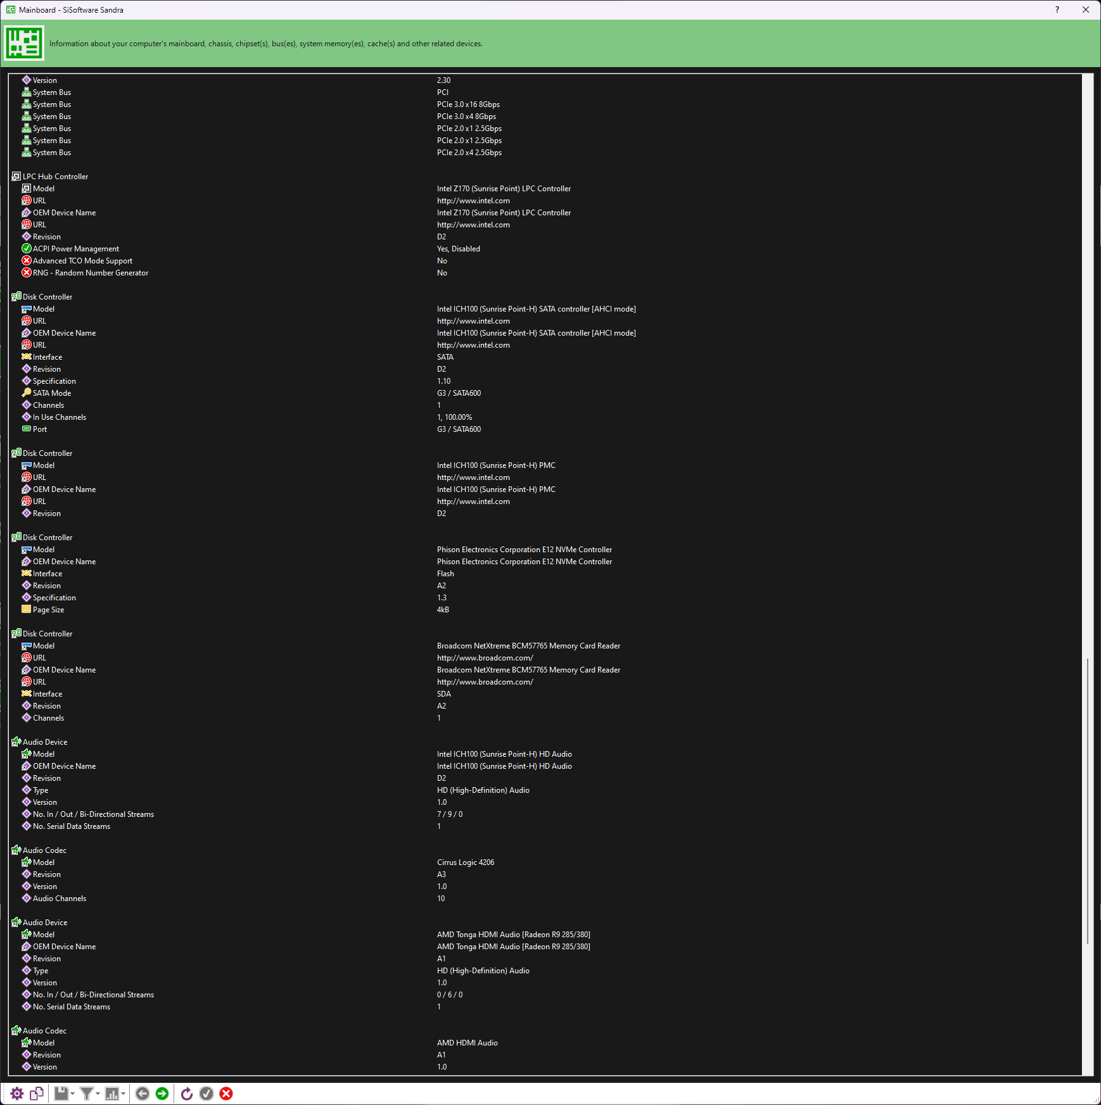Open the dropdown arrow next to chart icon
The image size is (1101, 1105).
123,1094
